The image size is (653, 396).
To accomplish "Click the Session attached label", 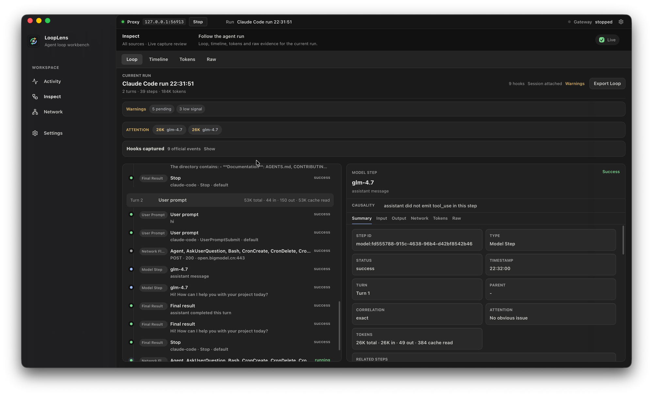I will point(545,84).
